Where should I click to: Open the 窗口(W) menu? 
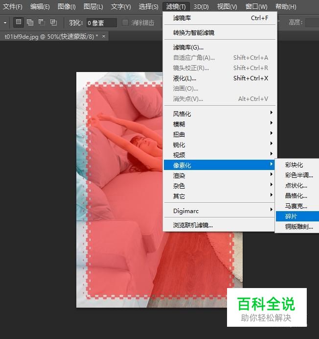[x=256, y=7]
